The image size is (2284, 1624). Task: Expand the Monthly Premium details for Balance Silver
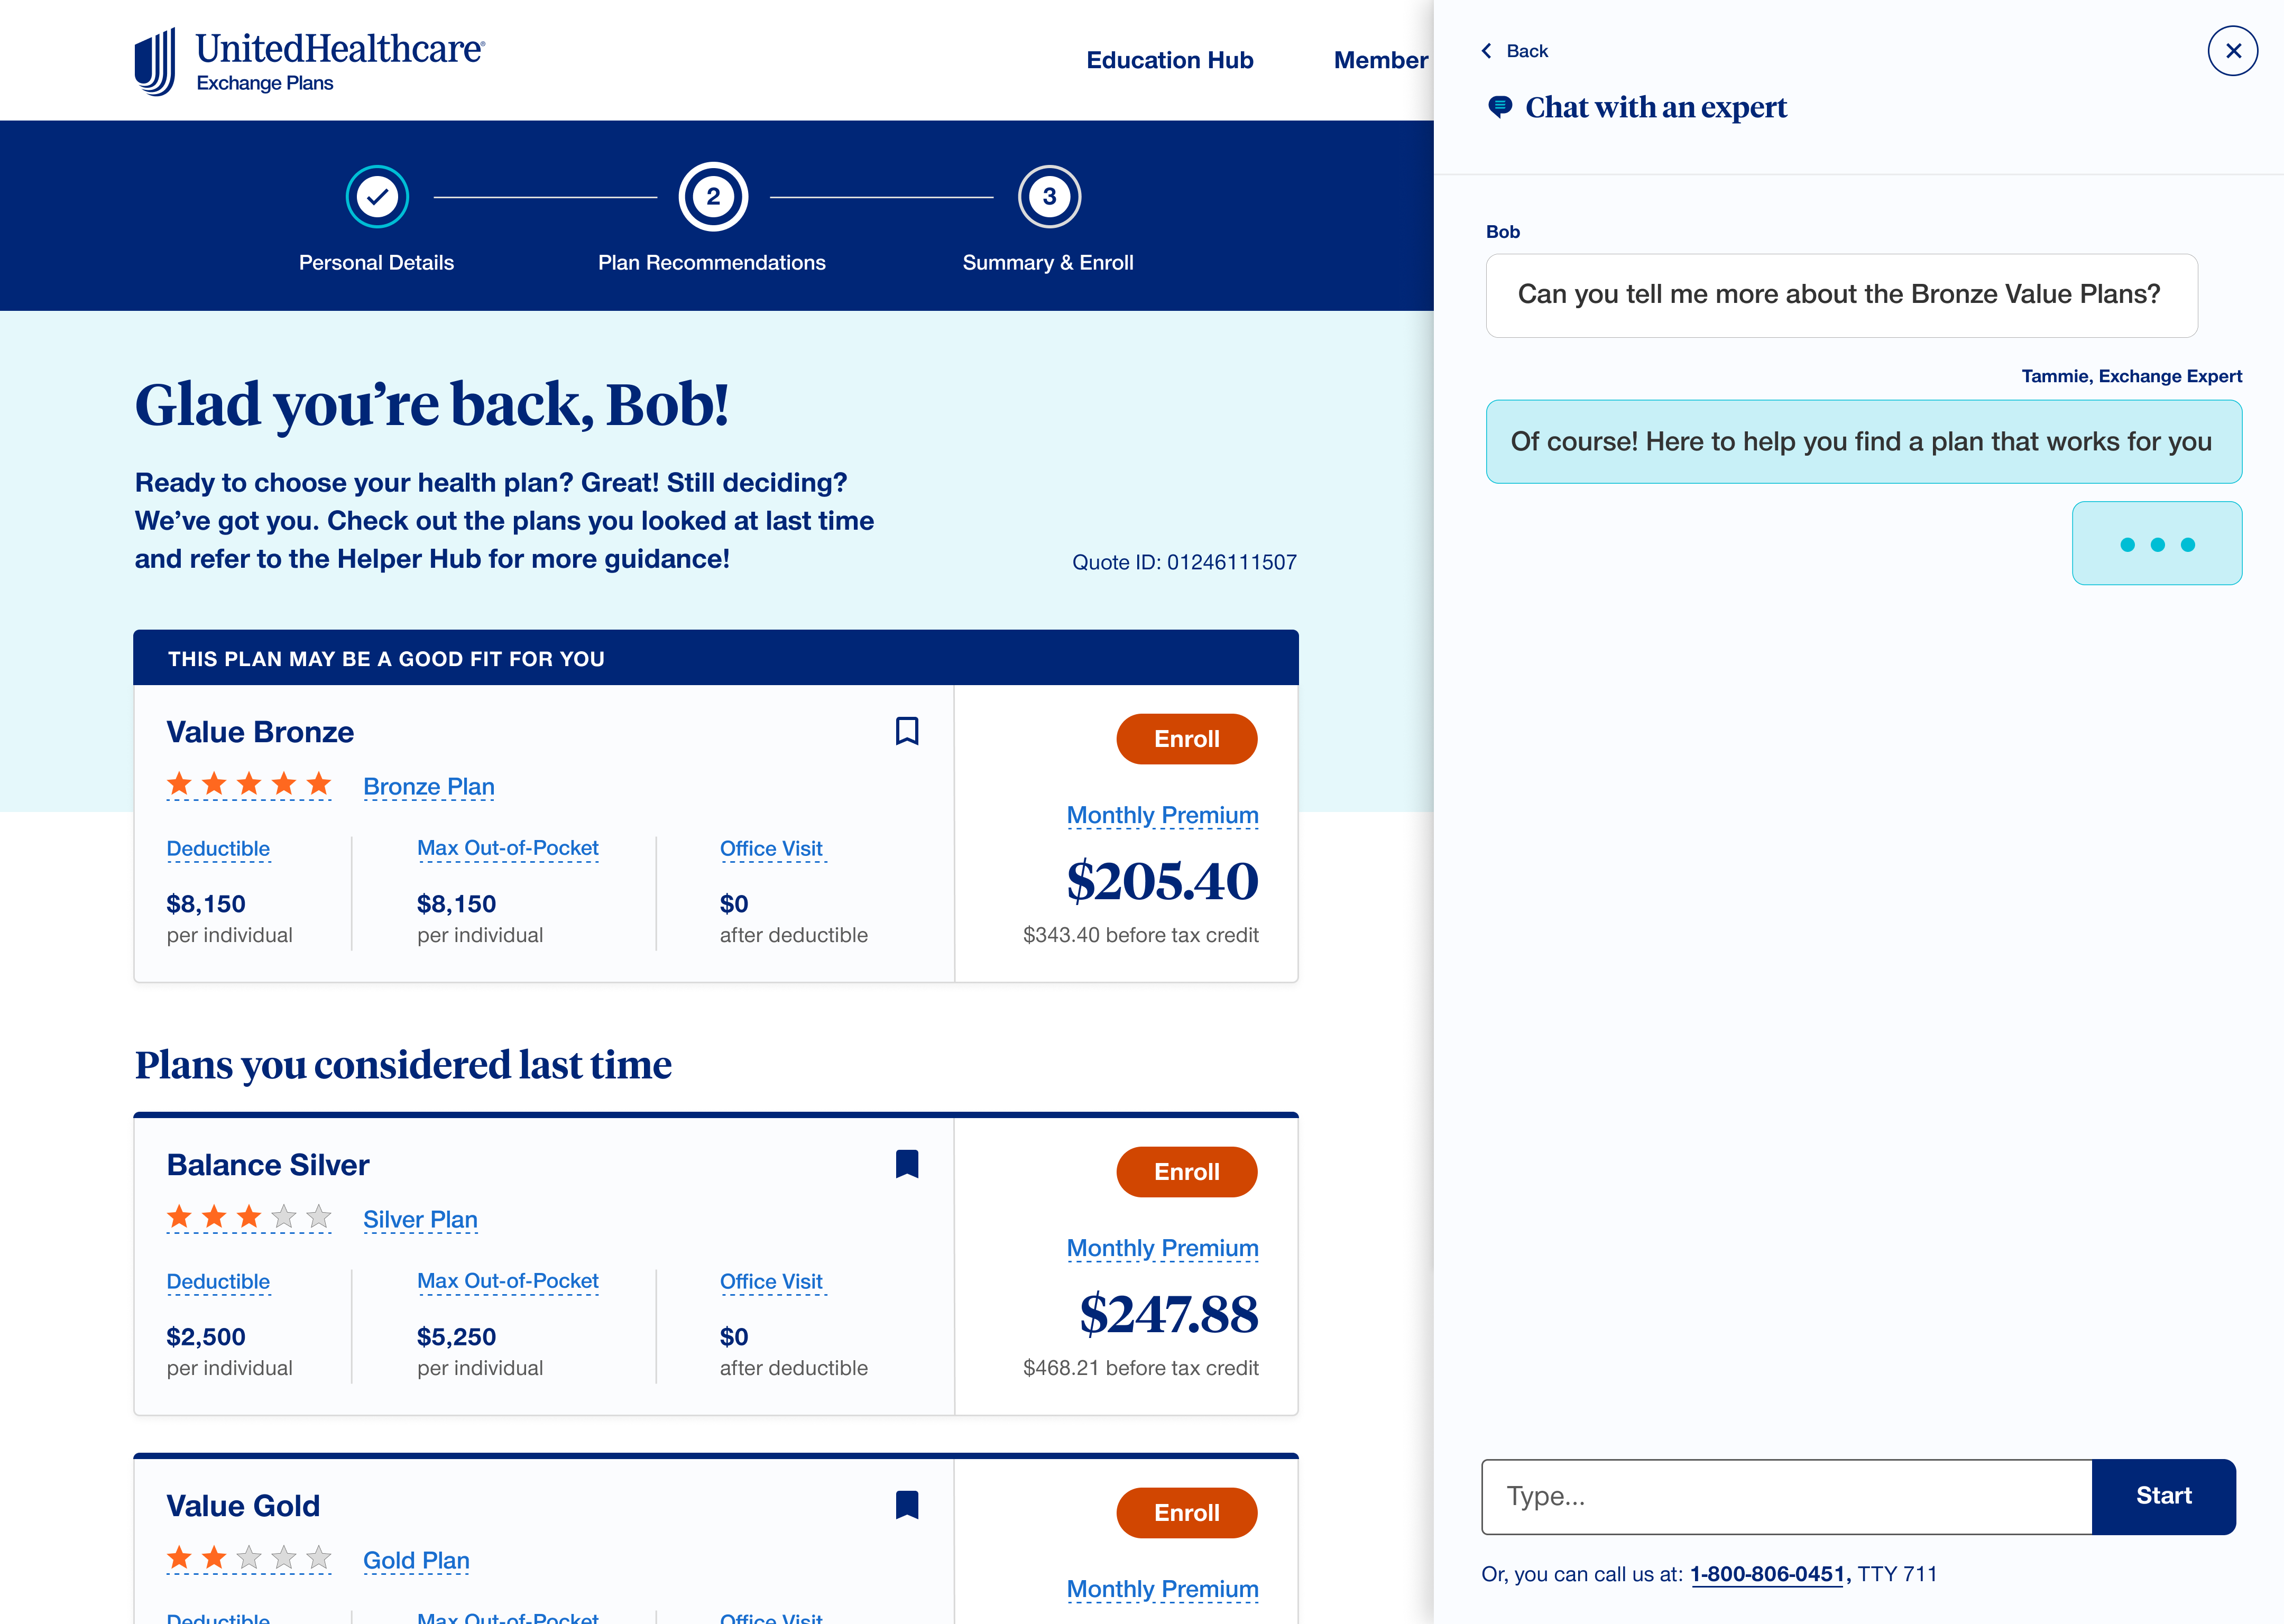(x=1162, y=1248)
